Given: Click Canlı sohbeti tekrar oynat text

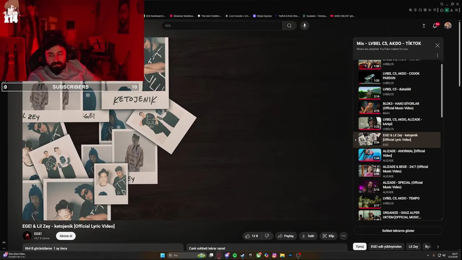Looking at the screenshot, I should [x=207, y=248].
